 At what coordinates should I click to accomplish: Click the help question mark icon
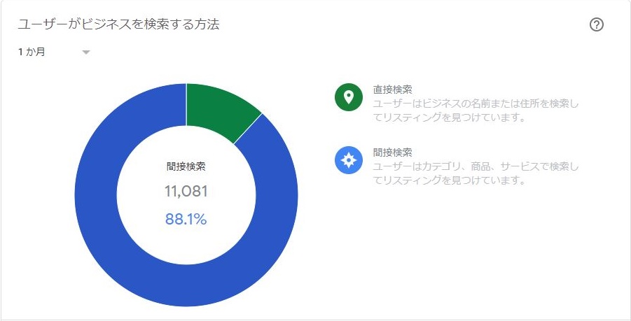pos(597,24)
